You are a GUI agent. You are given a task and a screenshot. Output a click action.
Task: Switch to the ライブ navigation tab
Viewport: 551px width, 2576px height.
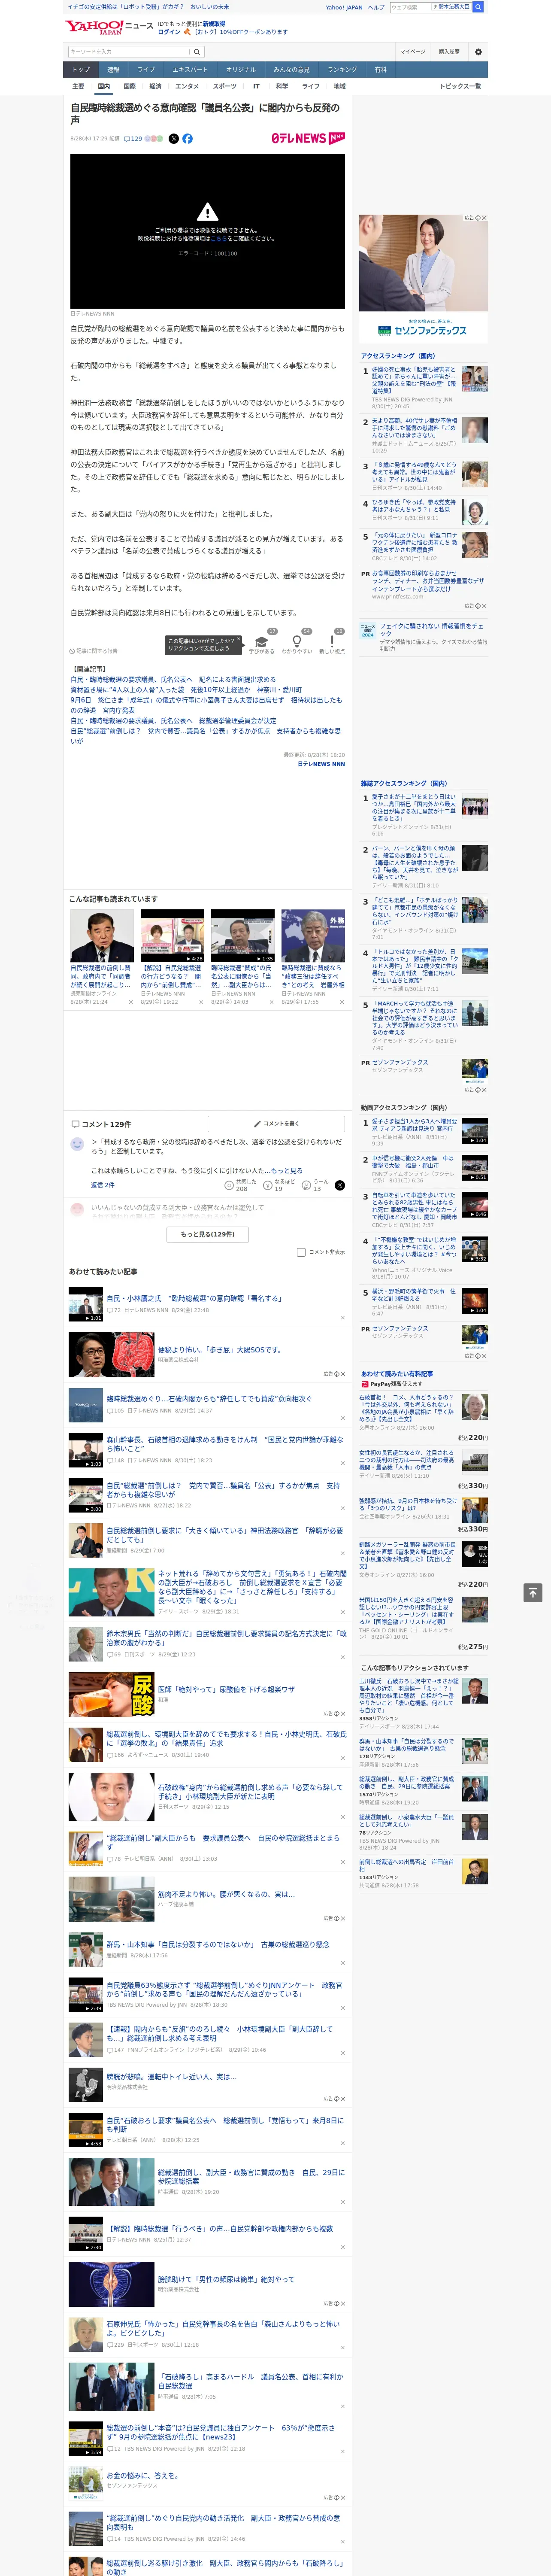[146, 70]
